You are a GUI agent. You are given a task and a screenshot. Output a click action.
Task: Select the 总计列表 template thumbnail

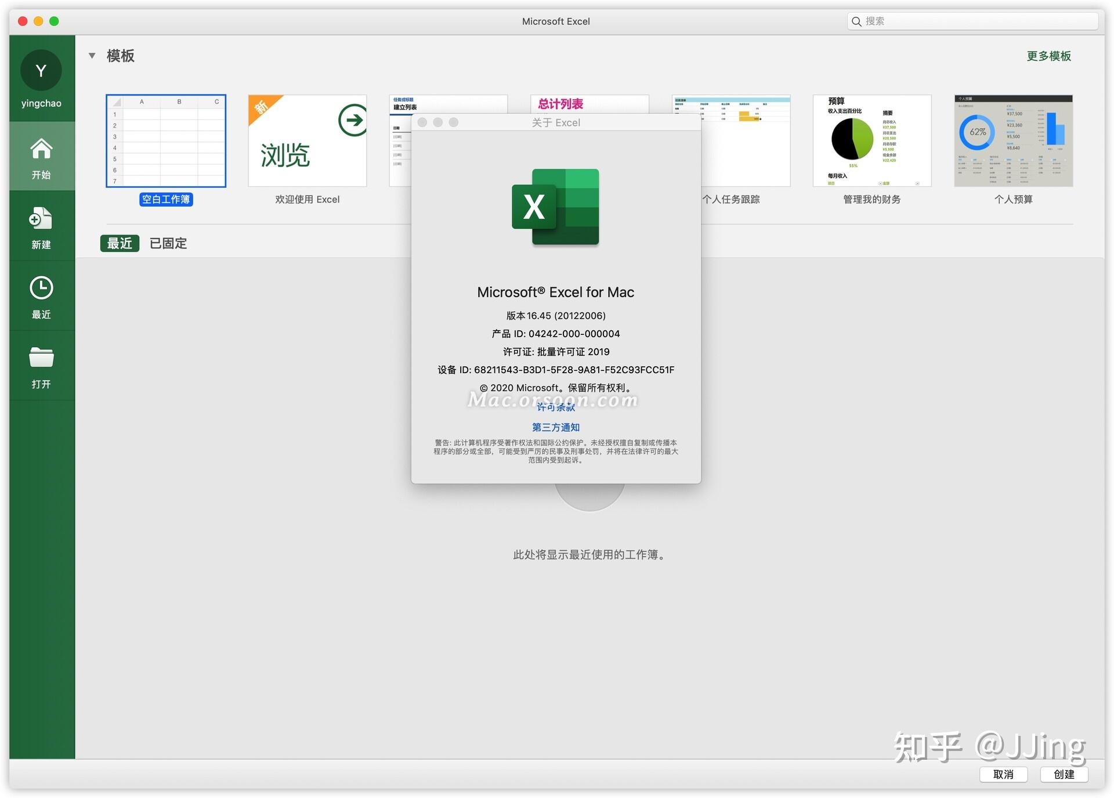tap(589, 104)
